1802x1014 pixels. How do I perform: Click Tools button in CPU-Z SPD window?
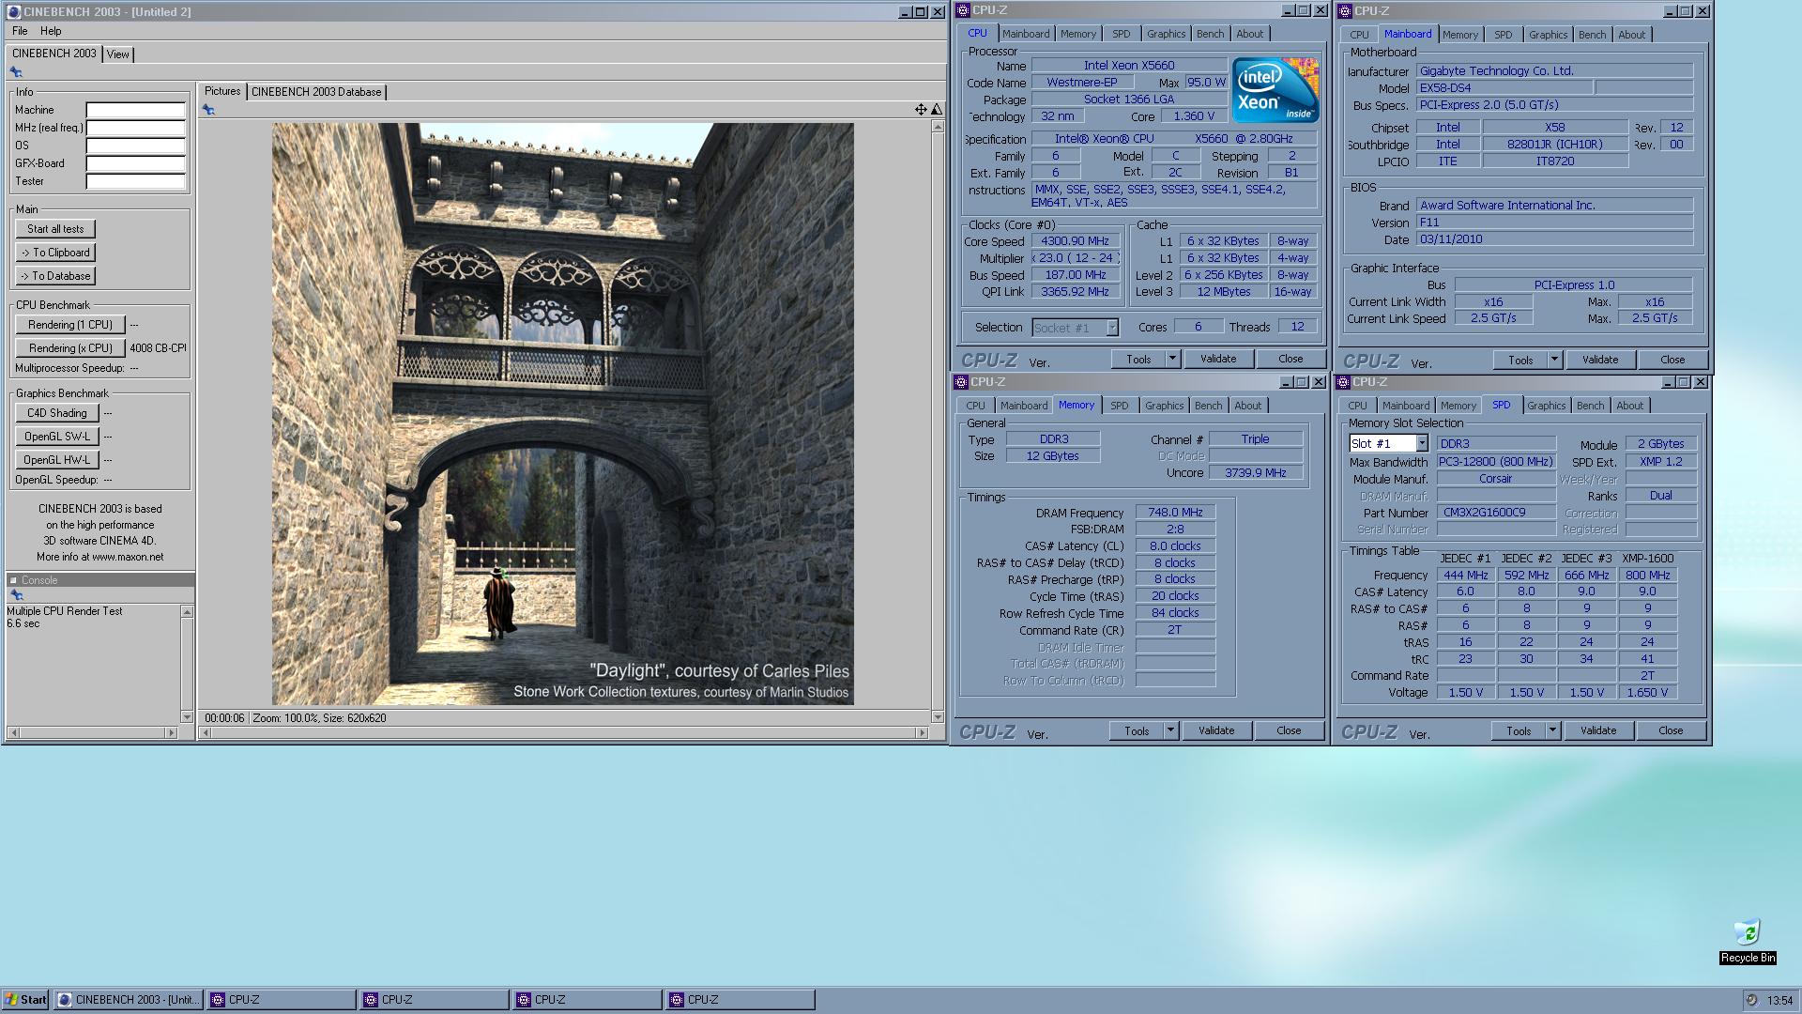[1519, 730]
